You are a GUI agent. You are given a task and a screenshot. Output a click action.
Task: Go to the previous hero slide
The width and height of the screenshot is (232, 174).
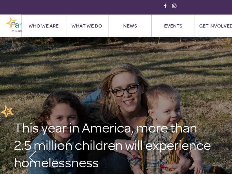[33, 157]
